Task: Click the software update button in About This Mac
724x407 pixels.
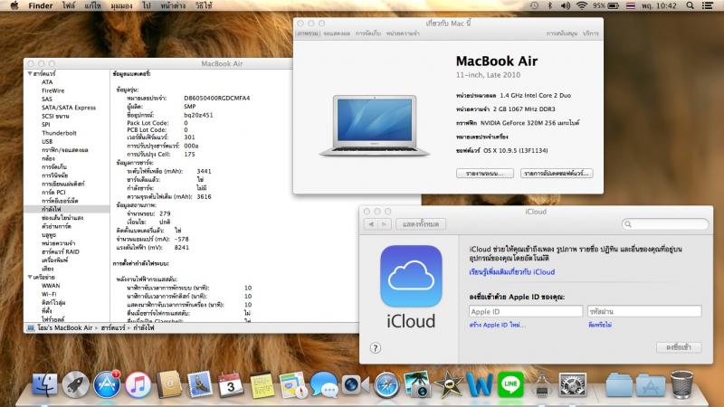Action: (557, 173)
